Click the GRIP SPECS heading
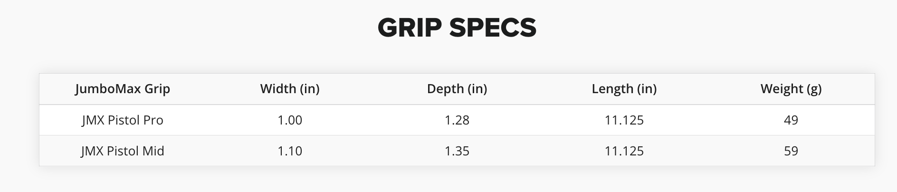Image resolution: width=897 pixels, height=192 pixels. [457, 28]
